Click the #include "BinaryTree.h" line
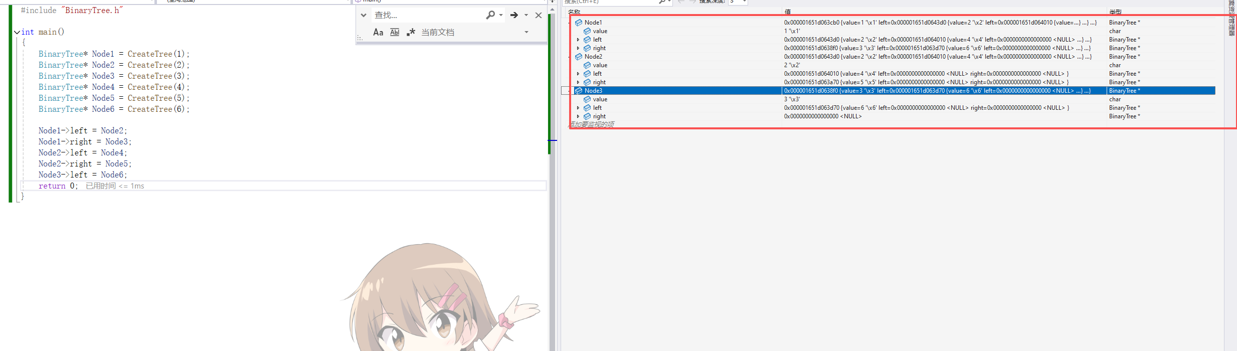 [72, 11]
